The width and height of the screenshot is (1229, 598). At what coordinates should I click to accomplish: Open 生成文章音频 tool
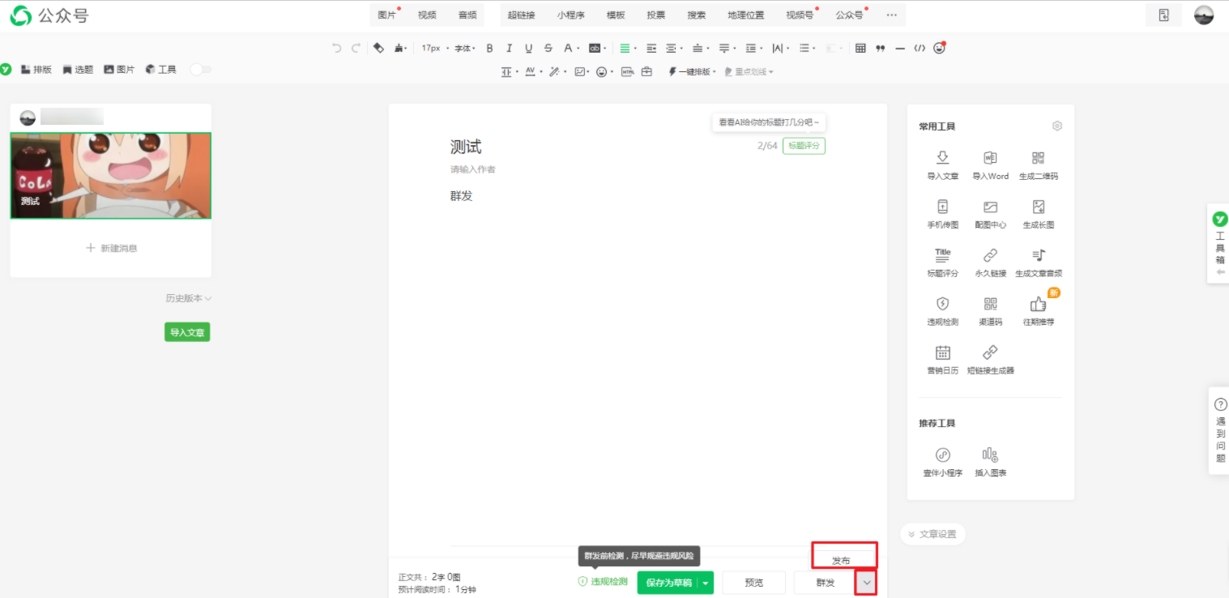(x=1039, y=263)
